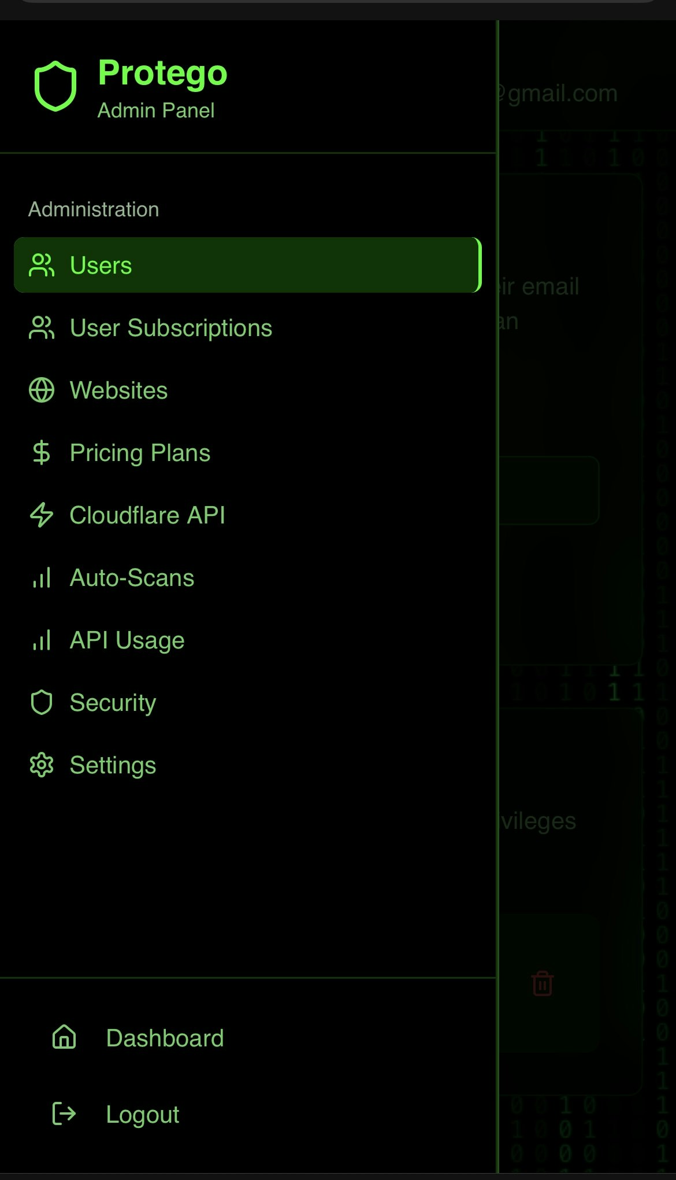Open the API Usage chart icon
The height and width of the screenshot is (1180, 676).
[x=41, y=640]
